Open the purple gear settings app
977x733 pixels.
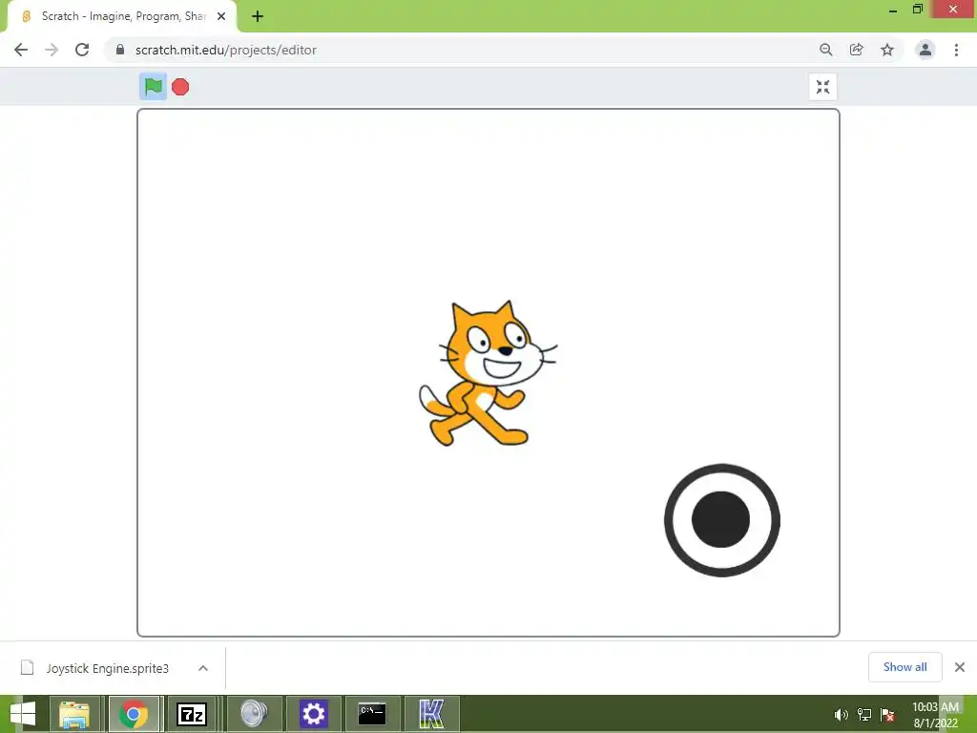[313, 714]
